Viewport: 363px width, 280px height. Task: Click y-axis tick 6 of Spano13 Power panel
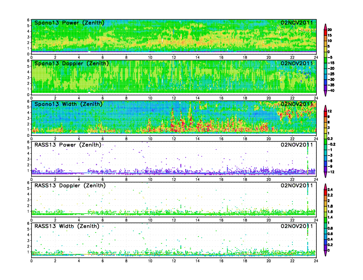click(x=28, y=20)
